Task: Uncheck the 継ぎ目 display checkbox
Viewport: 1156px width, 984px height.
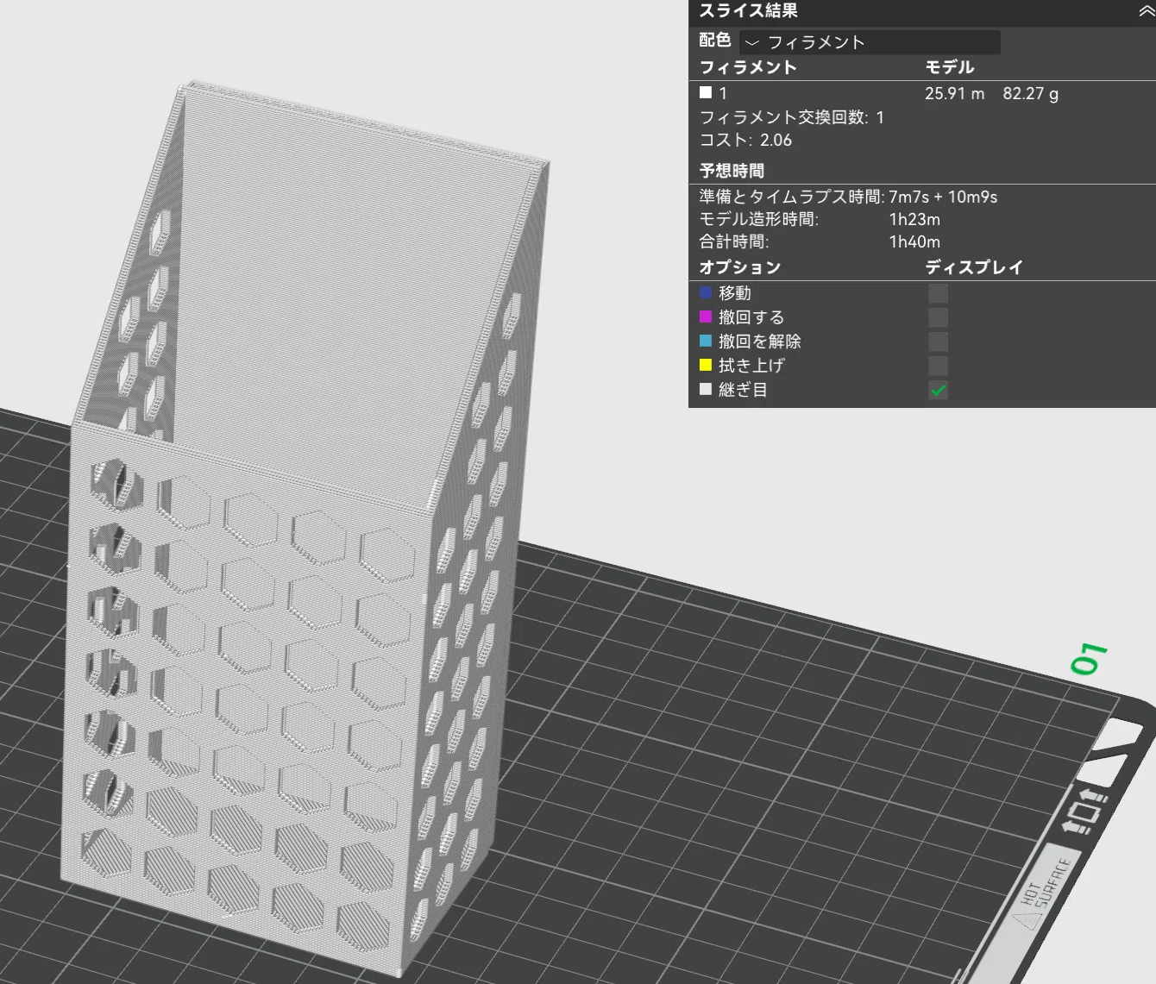Action: [938, 390]
